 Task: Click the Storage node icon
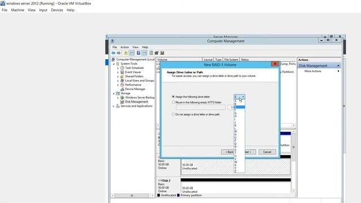coord(118,93)
